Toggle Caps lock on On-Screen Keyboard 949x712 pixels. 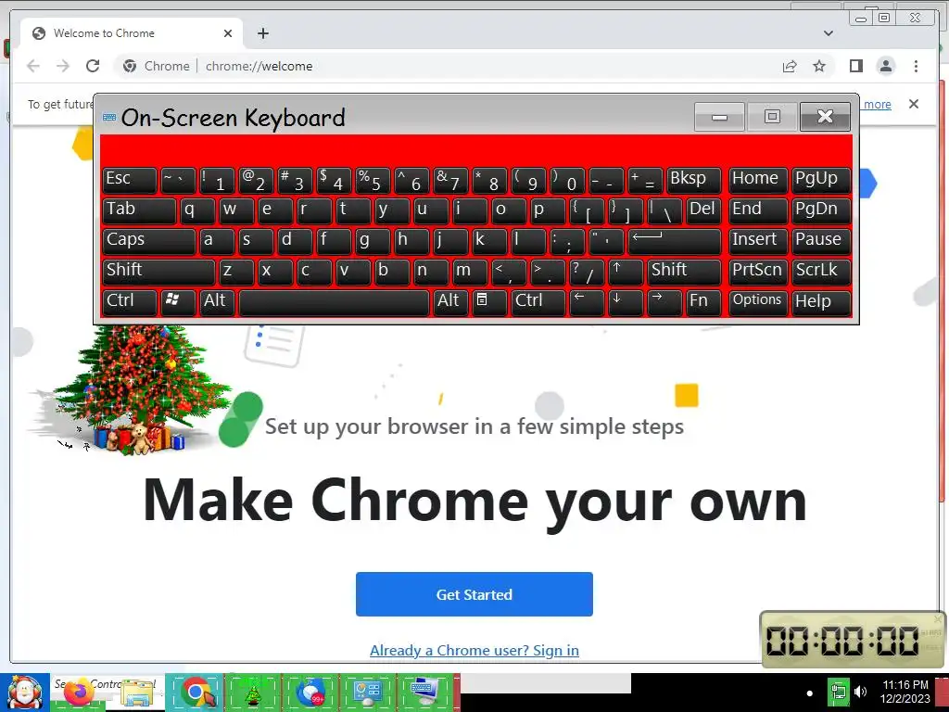point(149,241)
